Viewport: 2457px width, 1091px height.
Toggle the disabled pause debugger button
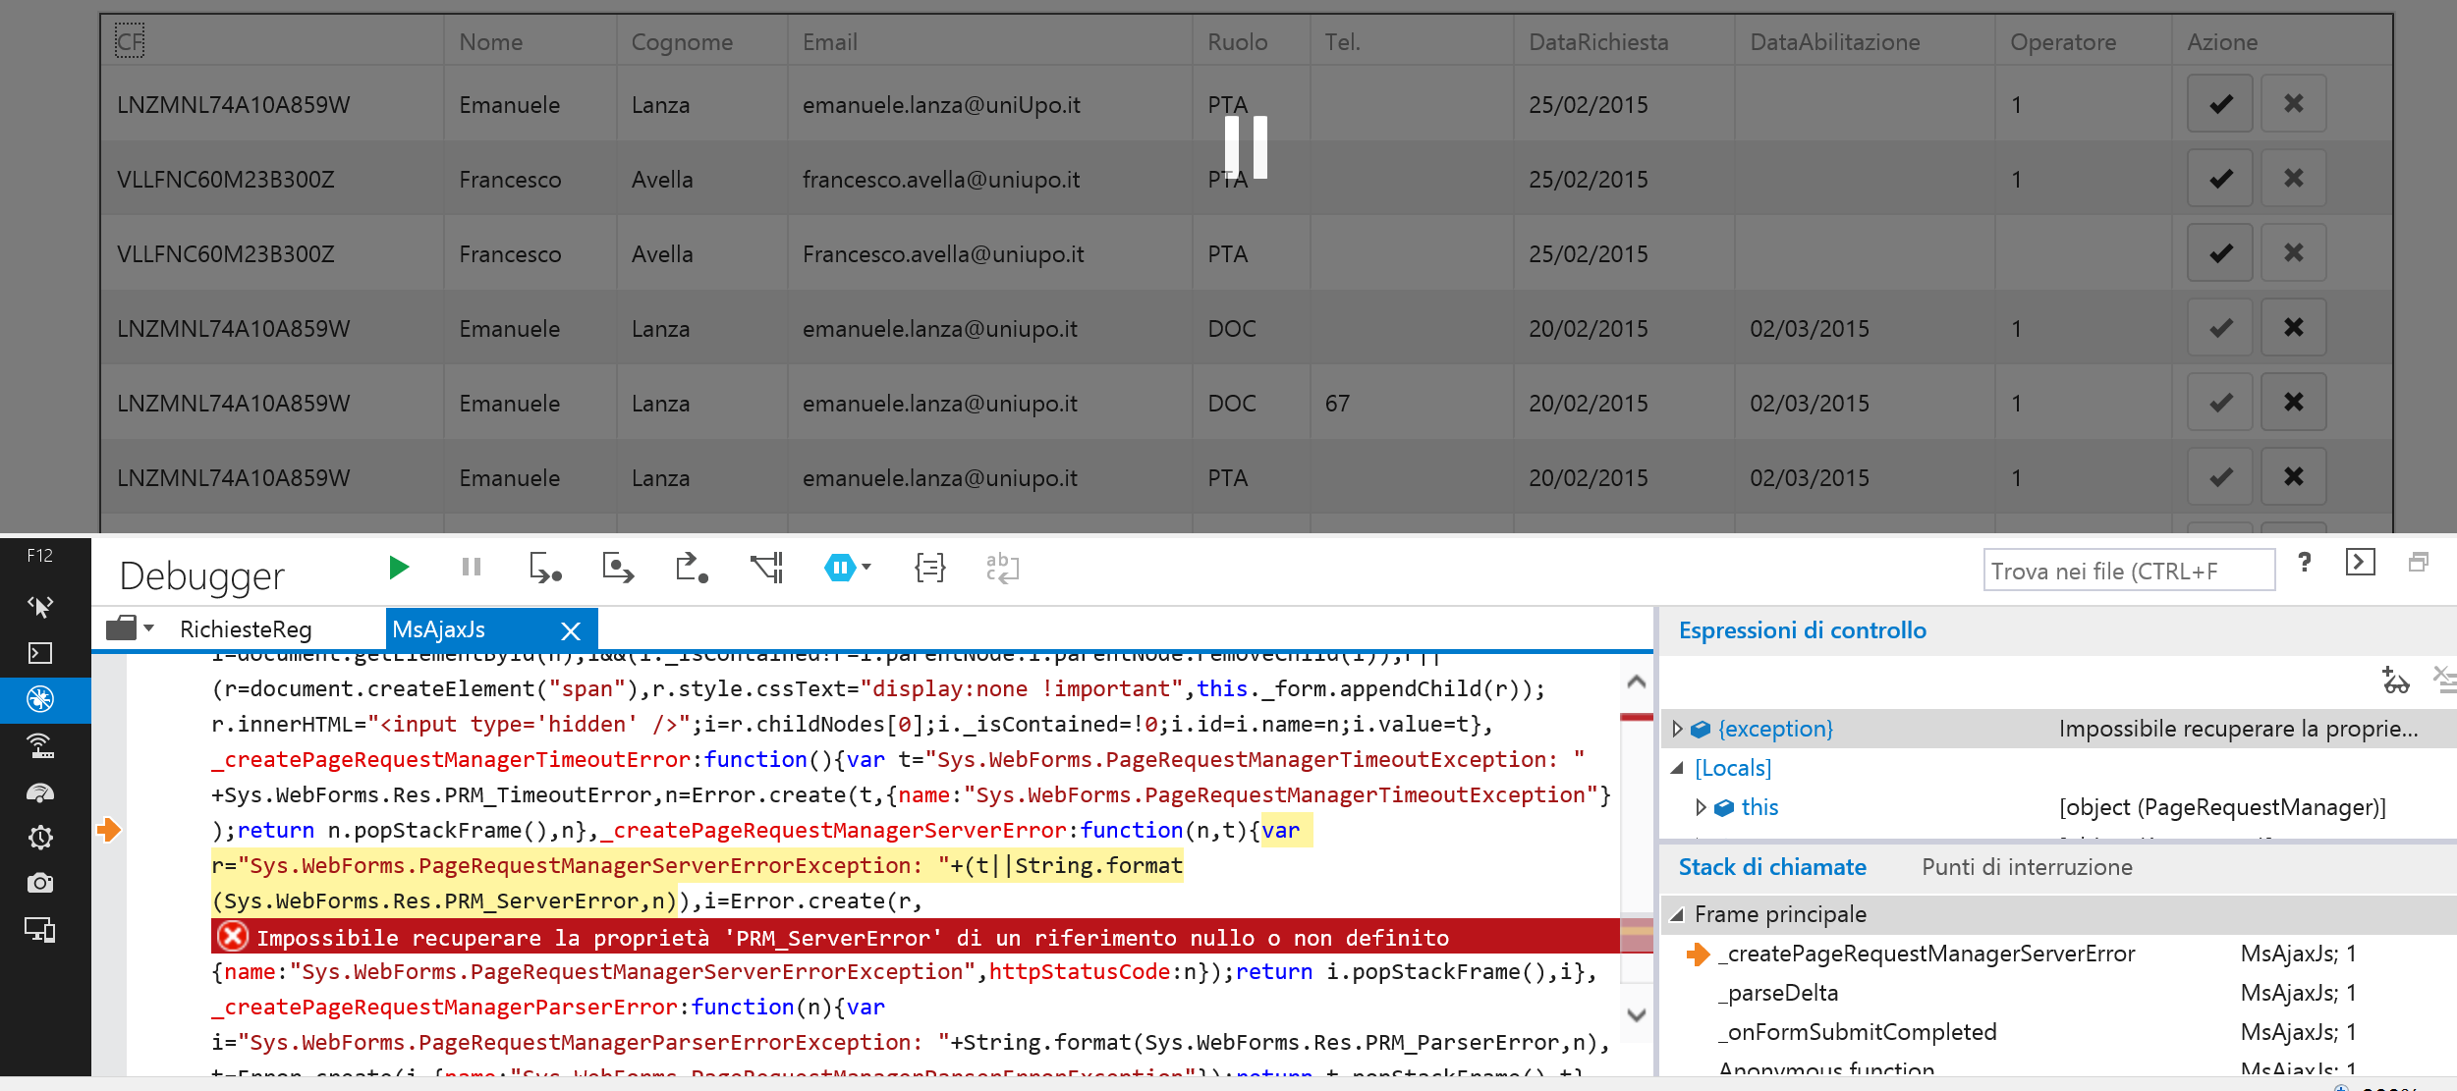pos(472,568)
